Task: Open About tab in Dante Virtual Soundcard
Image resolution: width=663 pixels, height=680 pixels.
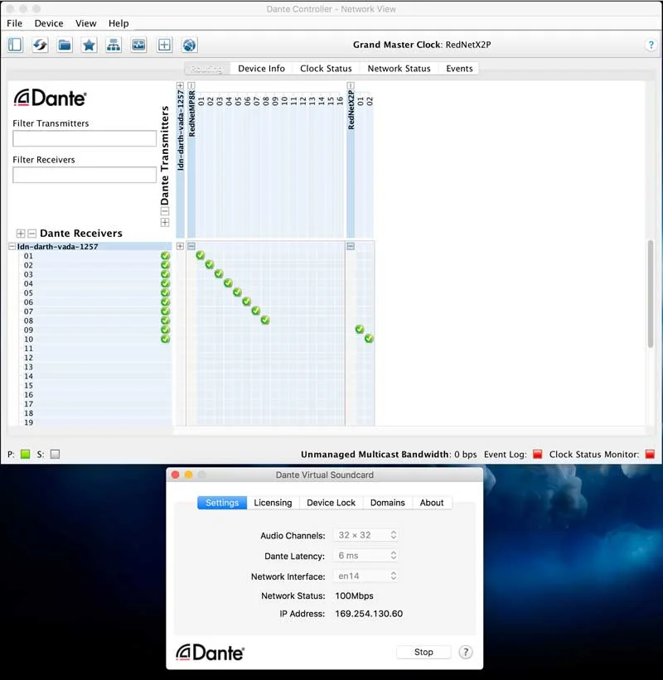Action: [432, 503]
